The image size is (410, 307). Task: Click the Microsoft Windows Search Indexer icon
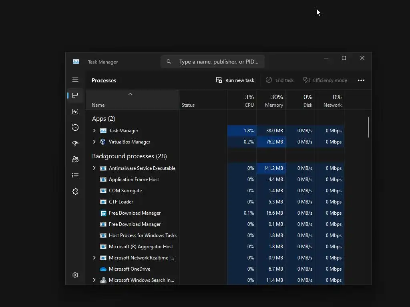coord(103,280)
